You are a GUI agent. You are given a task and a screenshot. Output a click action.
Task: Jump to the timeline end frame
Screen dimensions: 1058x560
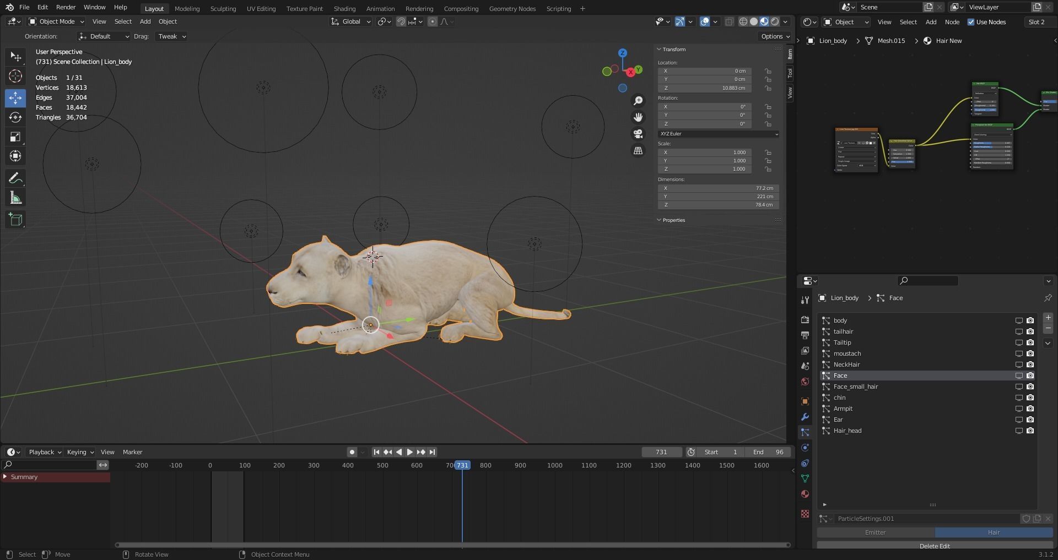point(433,452)
